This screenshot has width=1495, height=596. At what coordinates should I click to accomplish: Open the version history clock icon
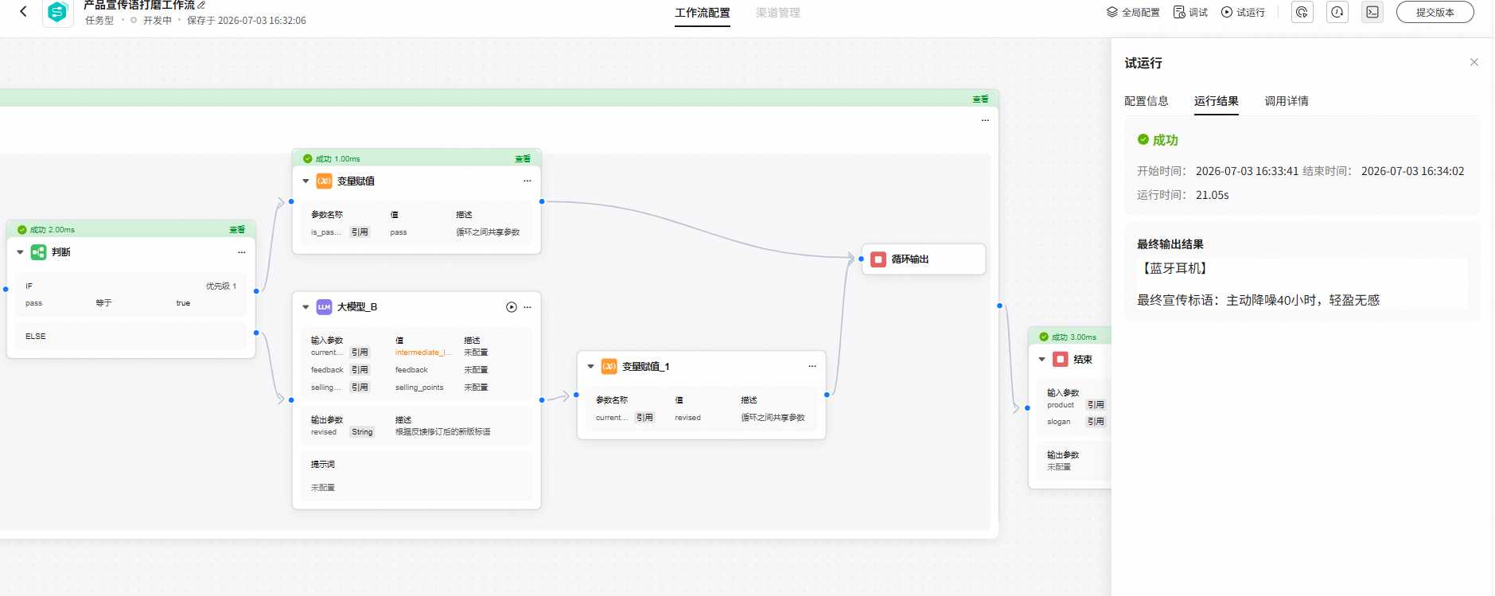click(x=1337, y=12)
